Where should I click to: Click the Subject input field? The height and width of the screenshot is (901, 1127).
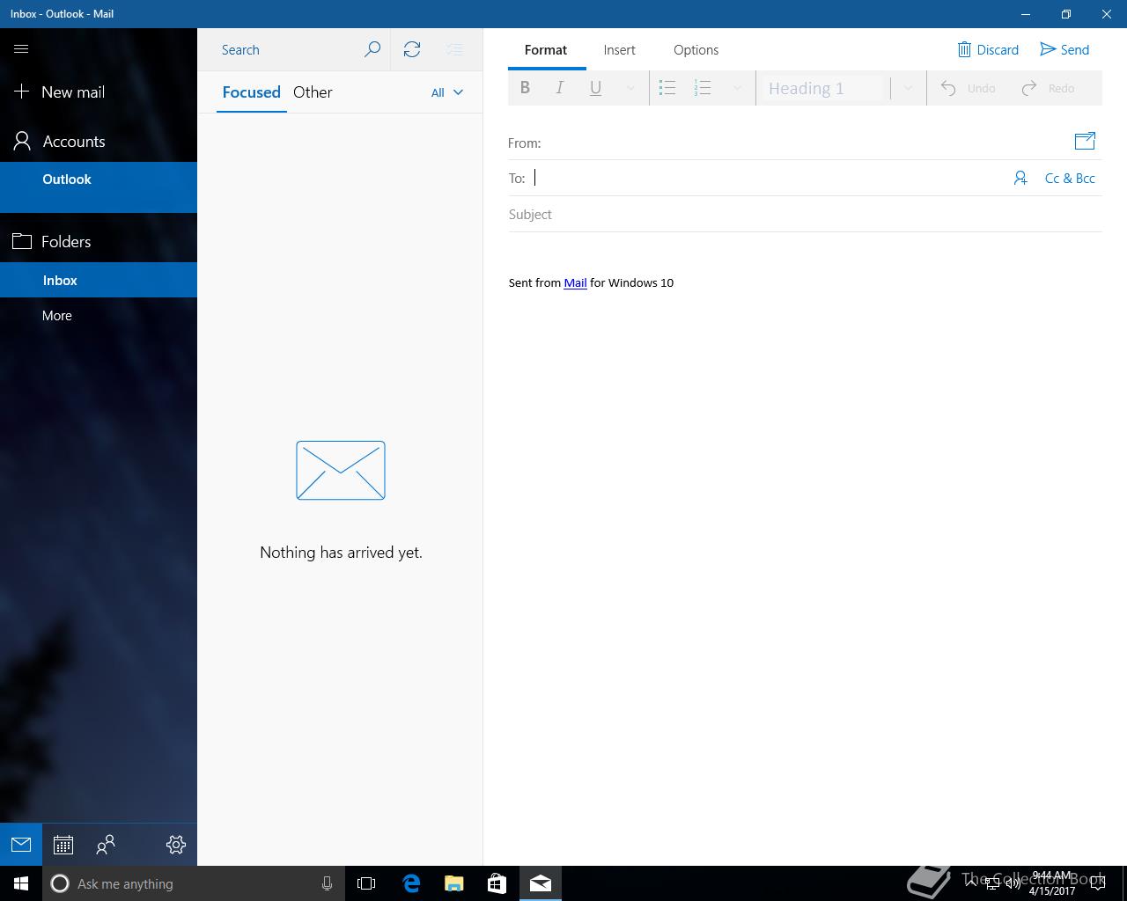(804, 215)
